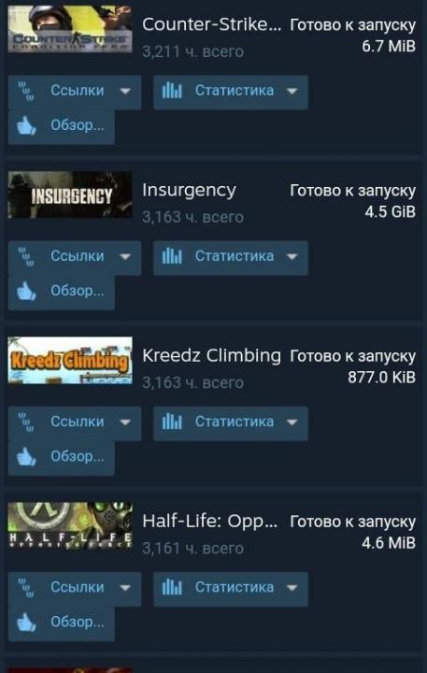Open the Kreedz Climbing banner thumbnail
427x673 pixels.
coord(70,360)
